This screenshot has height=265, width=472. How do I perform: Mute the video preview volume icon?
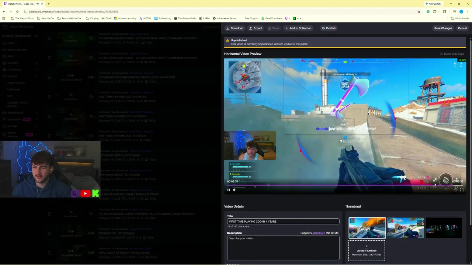pos(234,190)
